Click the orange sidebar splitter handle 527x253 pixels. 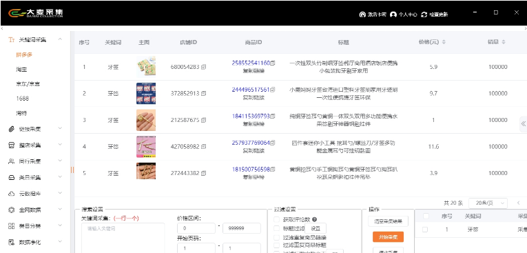tap(72, 170)
